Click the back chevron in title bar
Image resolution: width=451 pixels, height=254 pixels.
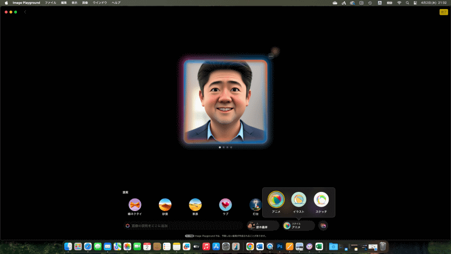tap(25, 12)
